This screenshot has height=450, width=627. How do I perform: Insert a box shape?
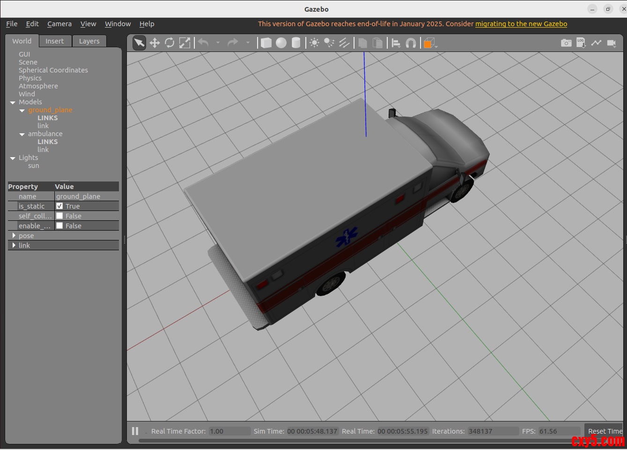266,43
